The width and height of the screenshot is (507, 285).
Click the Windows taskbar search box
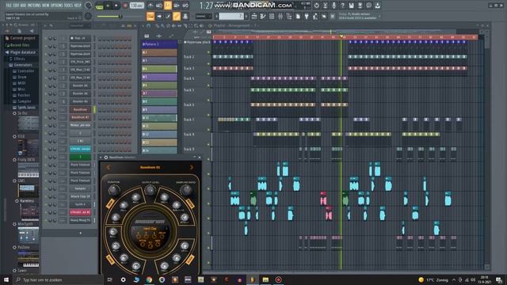tap(58, 279)
